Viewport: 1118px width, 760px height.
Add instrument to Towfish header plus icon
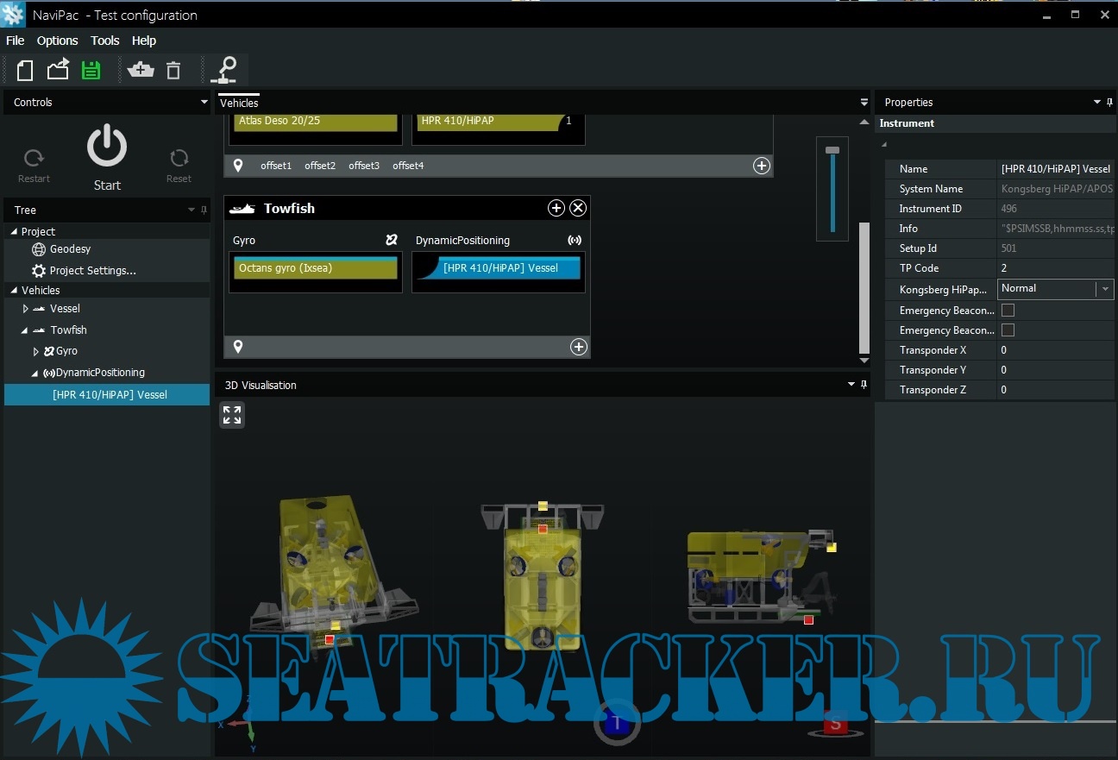tap(556, 208)
